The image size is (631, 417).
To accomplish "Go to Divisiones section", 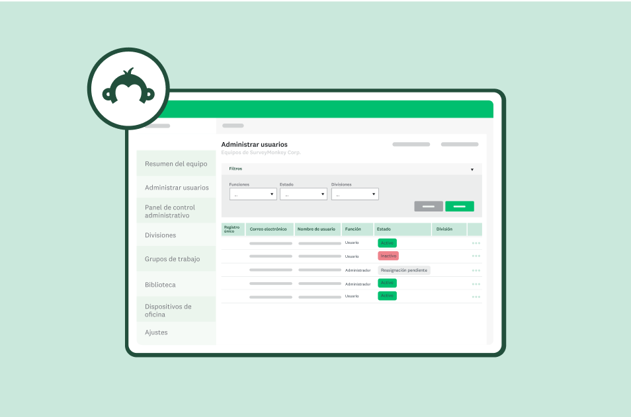I will pyautogui.click(x=176, y=235).
